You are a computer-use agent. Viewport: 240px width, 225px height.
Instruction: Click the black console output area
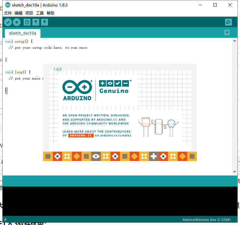pos(120,201)
